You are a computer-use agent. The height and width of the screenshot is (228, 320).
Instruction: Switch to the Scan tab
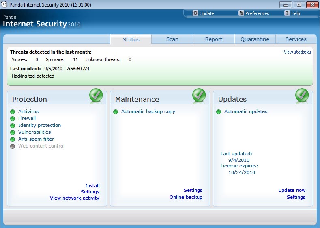pos(172,39)
